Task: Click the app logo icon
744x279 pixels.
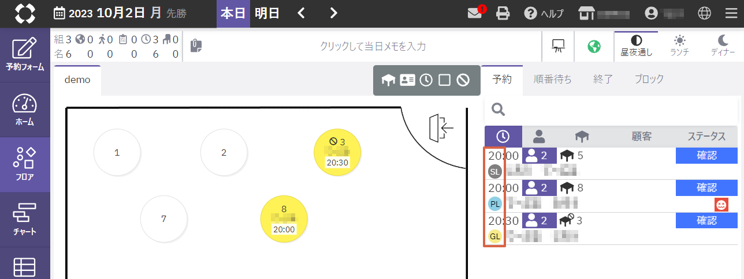Action: (x=25, y=13)
